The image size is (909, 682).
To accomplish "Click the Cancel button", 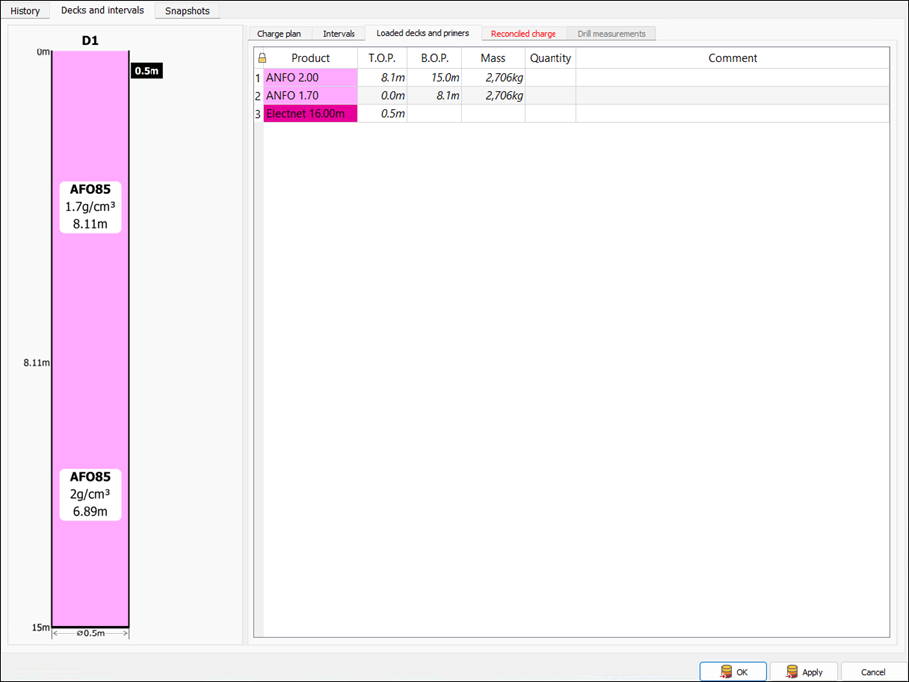I will coord(873,672).
